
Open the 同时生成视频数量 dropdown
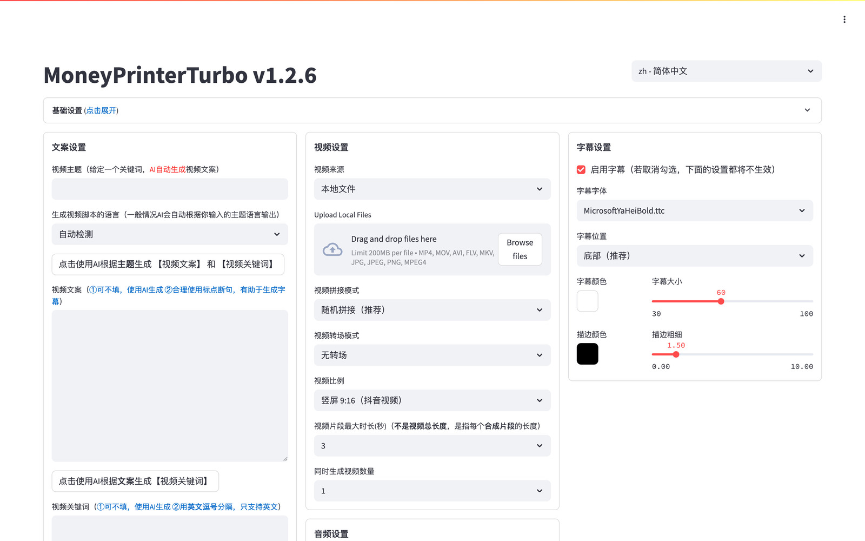tap(432, 491)
